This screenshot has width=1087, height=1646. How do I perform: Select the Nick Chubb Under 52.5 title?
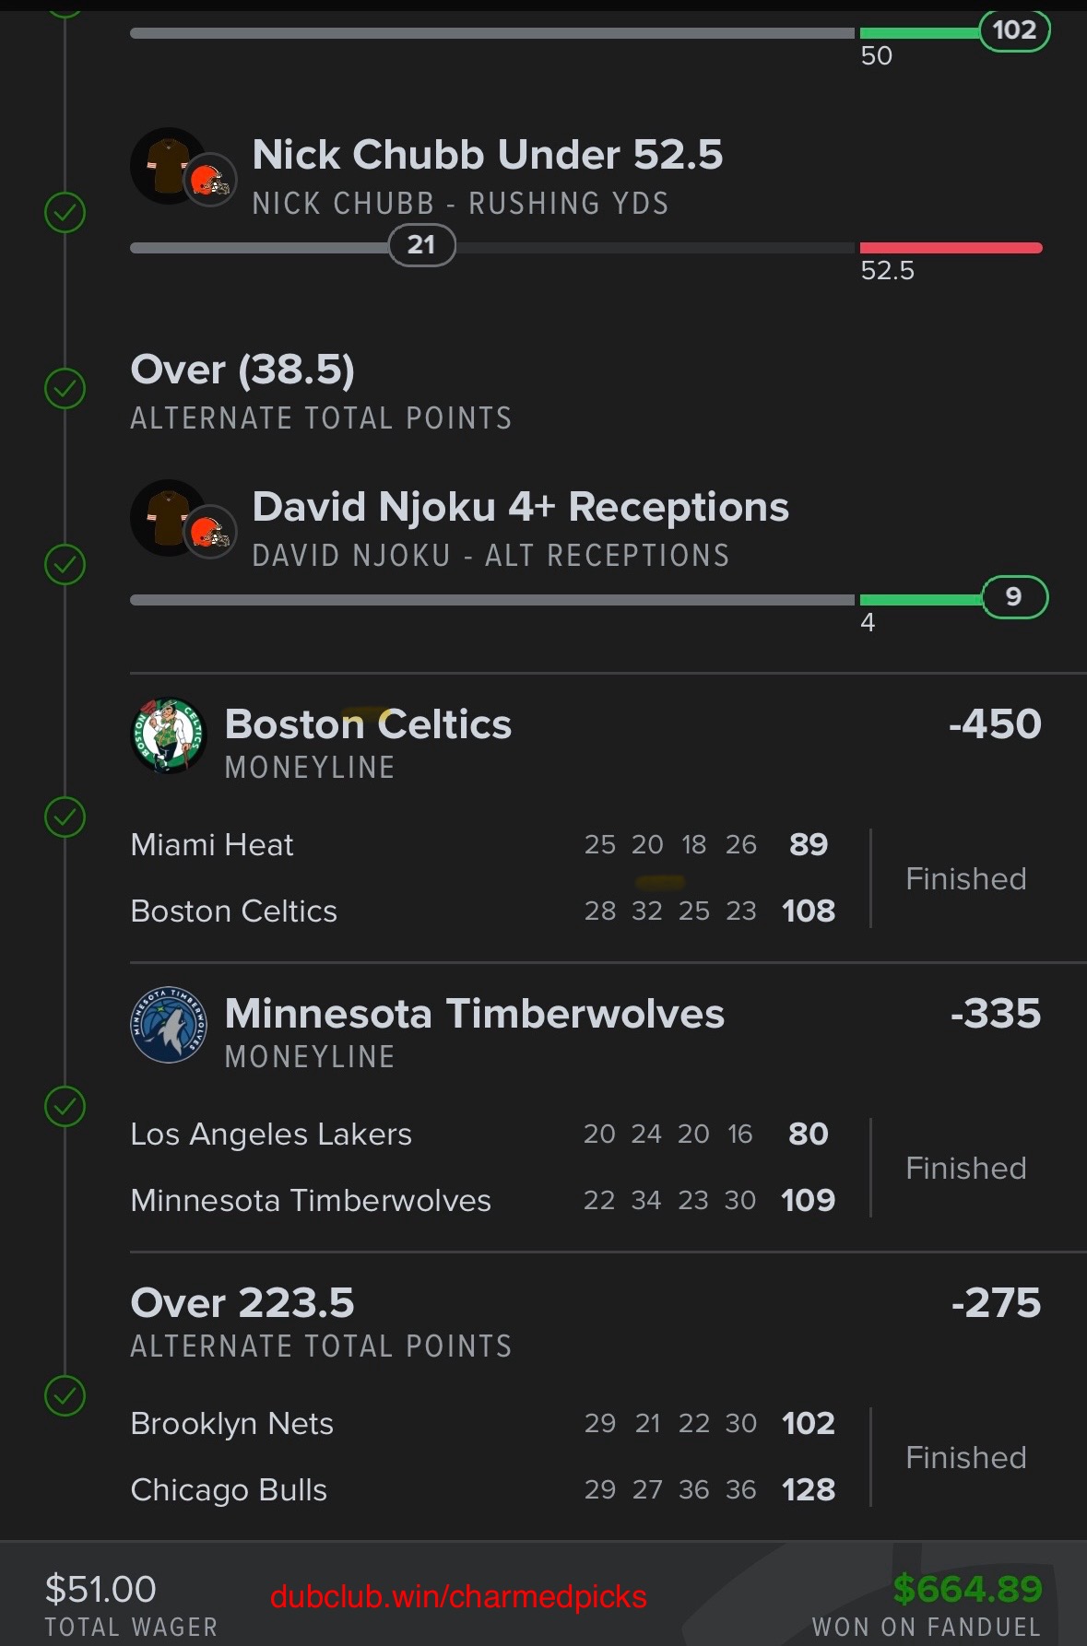pyautogui.click(x=488, y=155)
